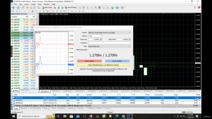Switch the chart to candlesticks

coord(84,8)
